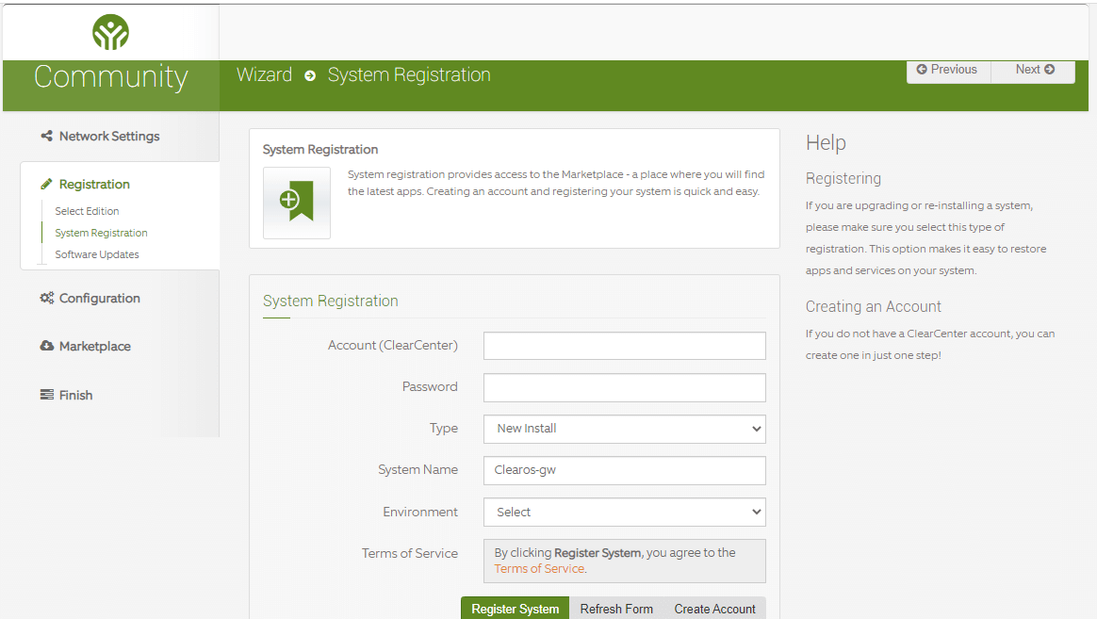Go to the Previous wizard step
This screenshot has height=619, width=1097.
pos(949,70)
